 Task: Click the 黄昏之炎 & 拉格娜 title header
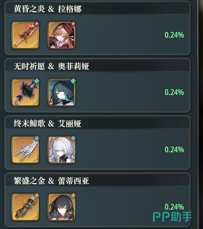click(x=48, y=9)
